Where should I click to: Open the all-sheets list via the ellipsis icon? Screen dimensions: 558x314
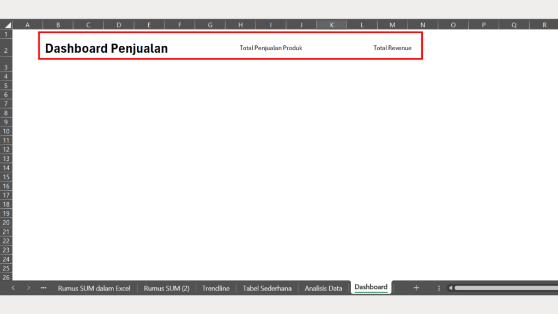(x=43, y=288)
